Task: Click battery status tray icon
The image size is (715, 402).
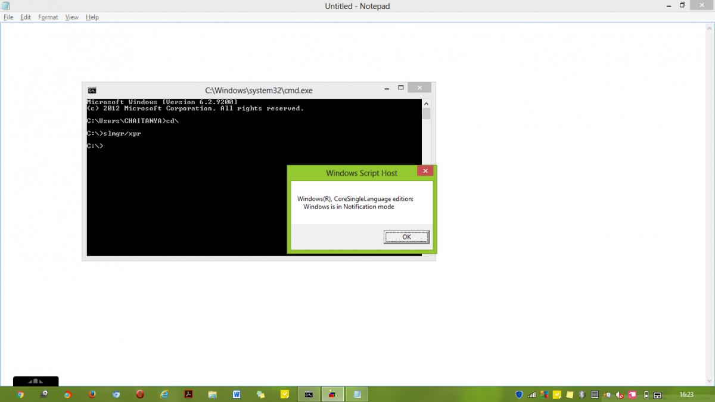Action: click(x=646, y=394)
